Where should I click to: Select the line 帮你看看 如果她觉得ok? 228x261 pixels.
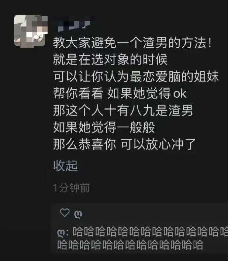[x=120, y=93]
